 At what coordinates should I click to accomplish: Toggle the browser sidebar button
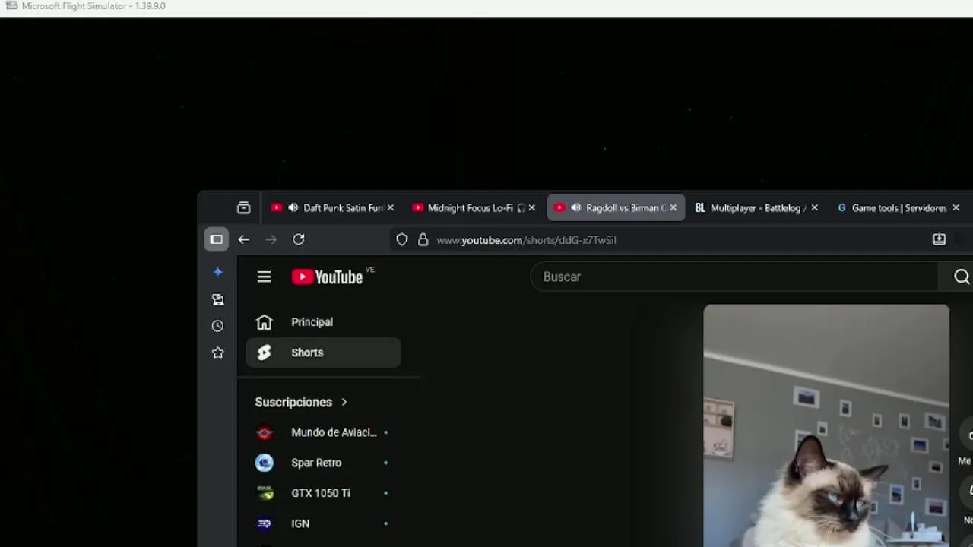217,239
